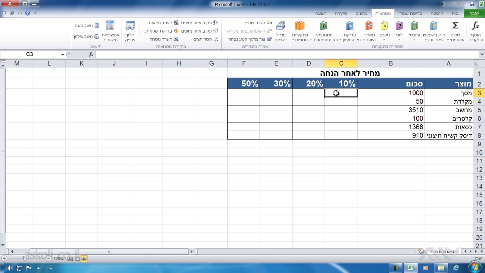485x273 pixels.
Task: Click Define Name (הגדר שם) button
Action: 258,23
